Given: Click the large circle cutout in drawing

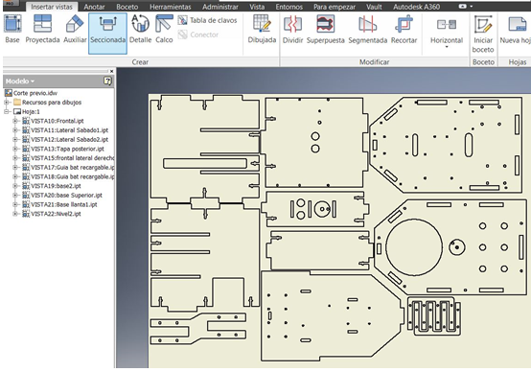Looking at the screenshot, I should 414,247.
